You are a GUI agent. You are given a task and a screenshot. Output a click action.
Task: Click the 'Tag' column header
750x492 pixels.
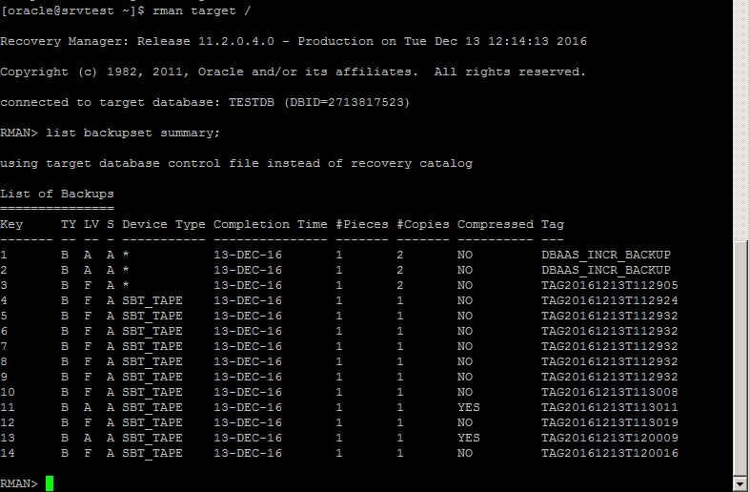click(x=553, y=224)
